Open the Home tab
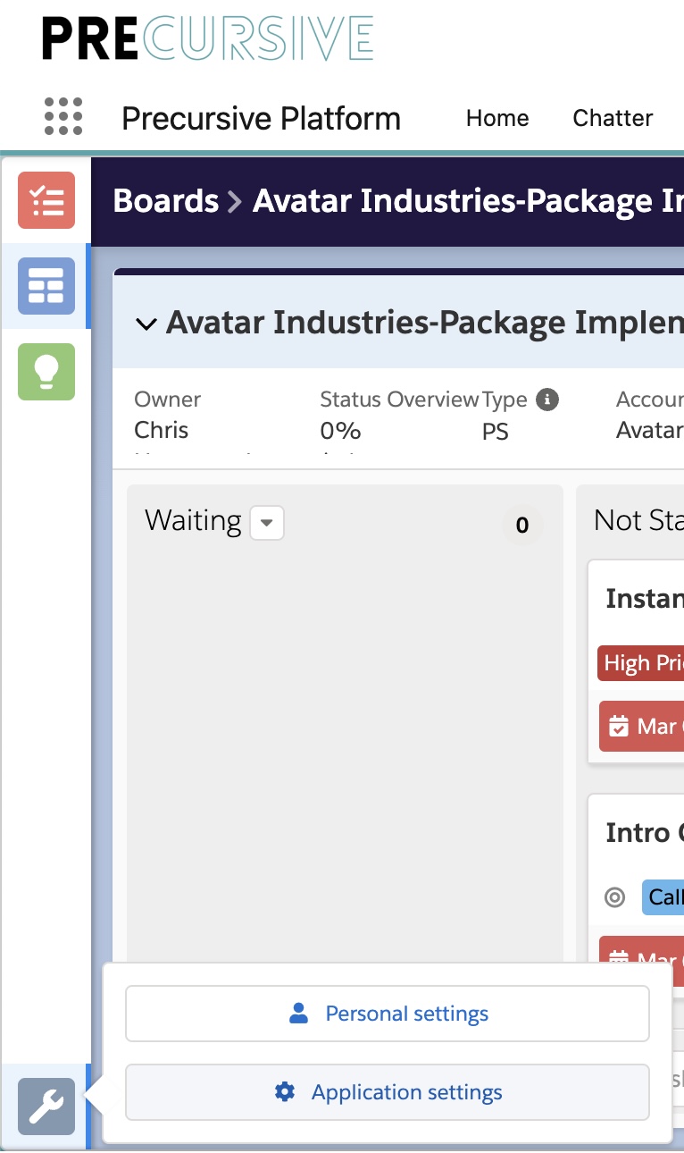 tap(497, 118)
